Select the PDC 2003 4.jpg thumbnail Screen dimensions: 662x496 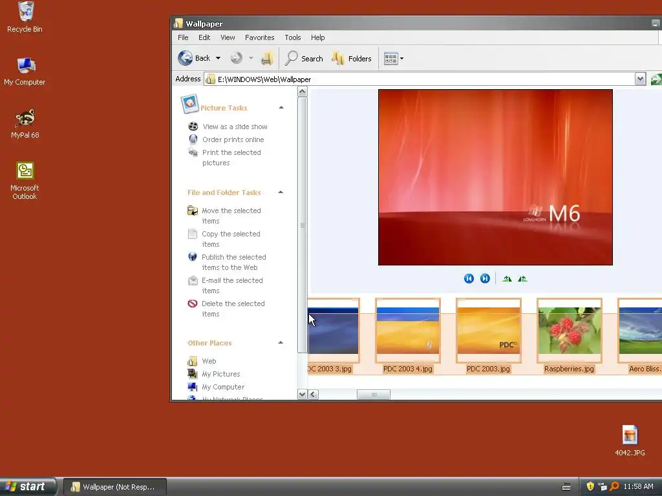pos(408,336)
